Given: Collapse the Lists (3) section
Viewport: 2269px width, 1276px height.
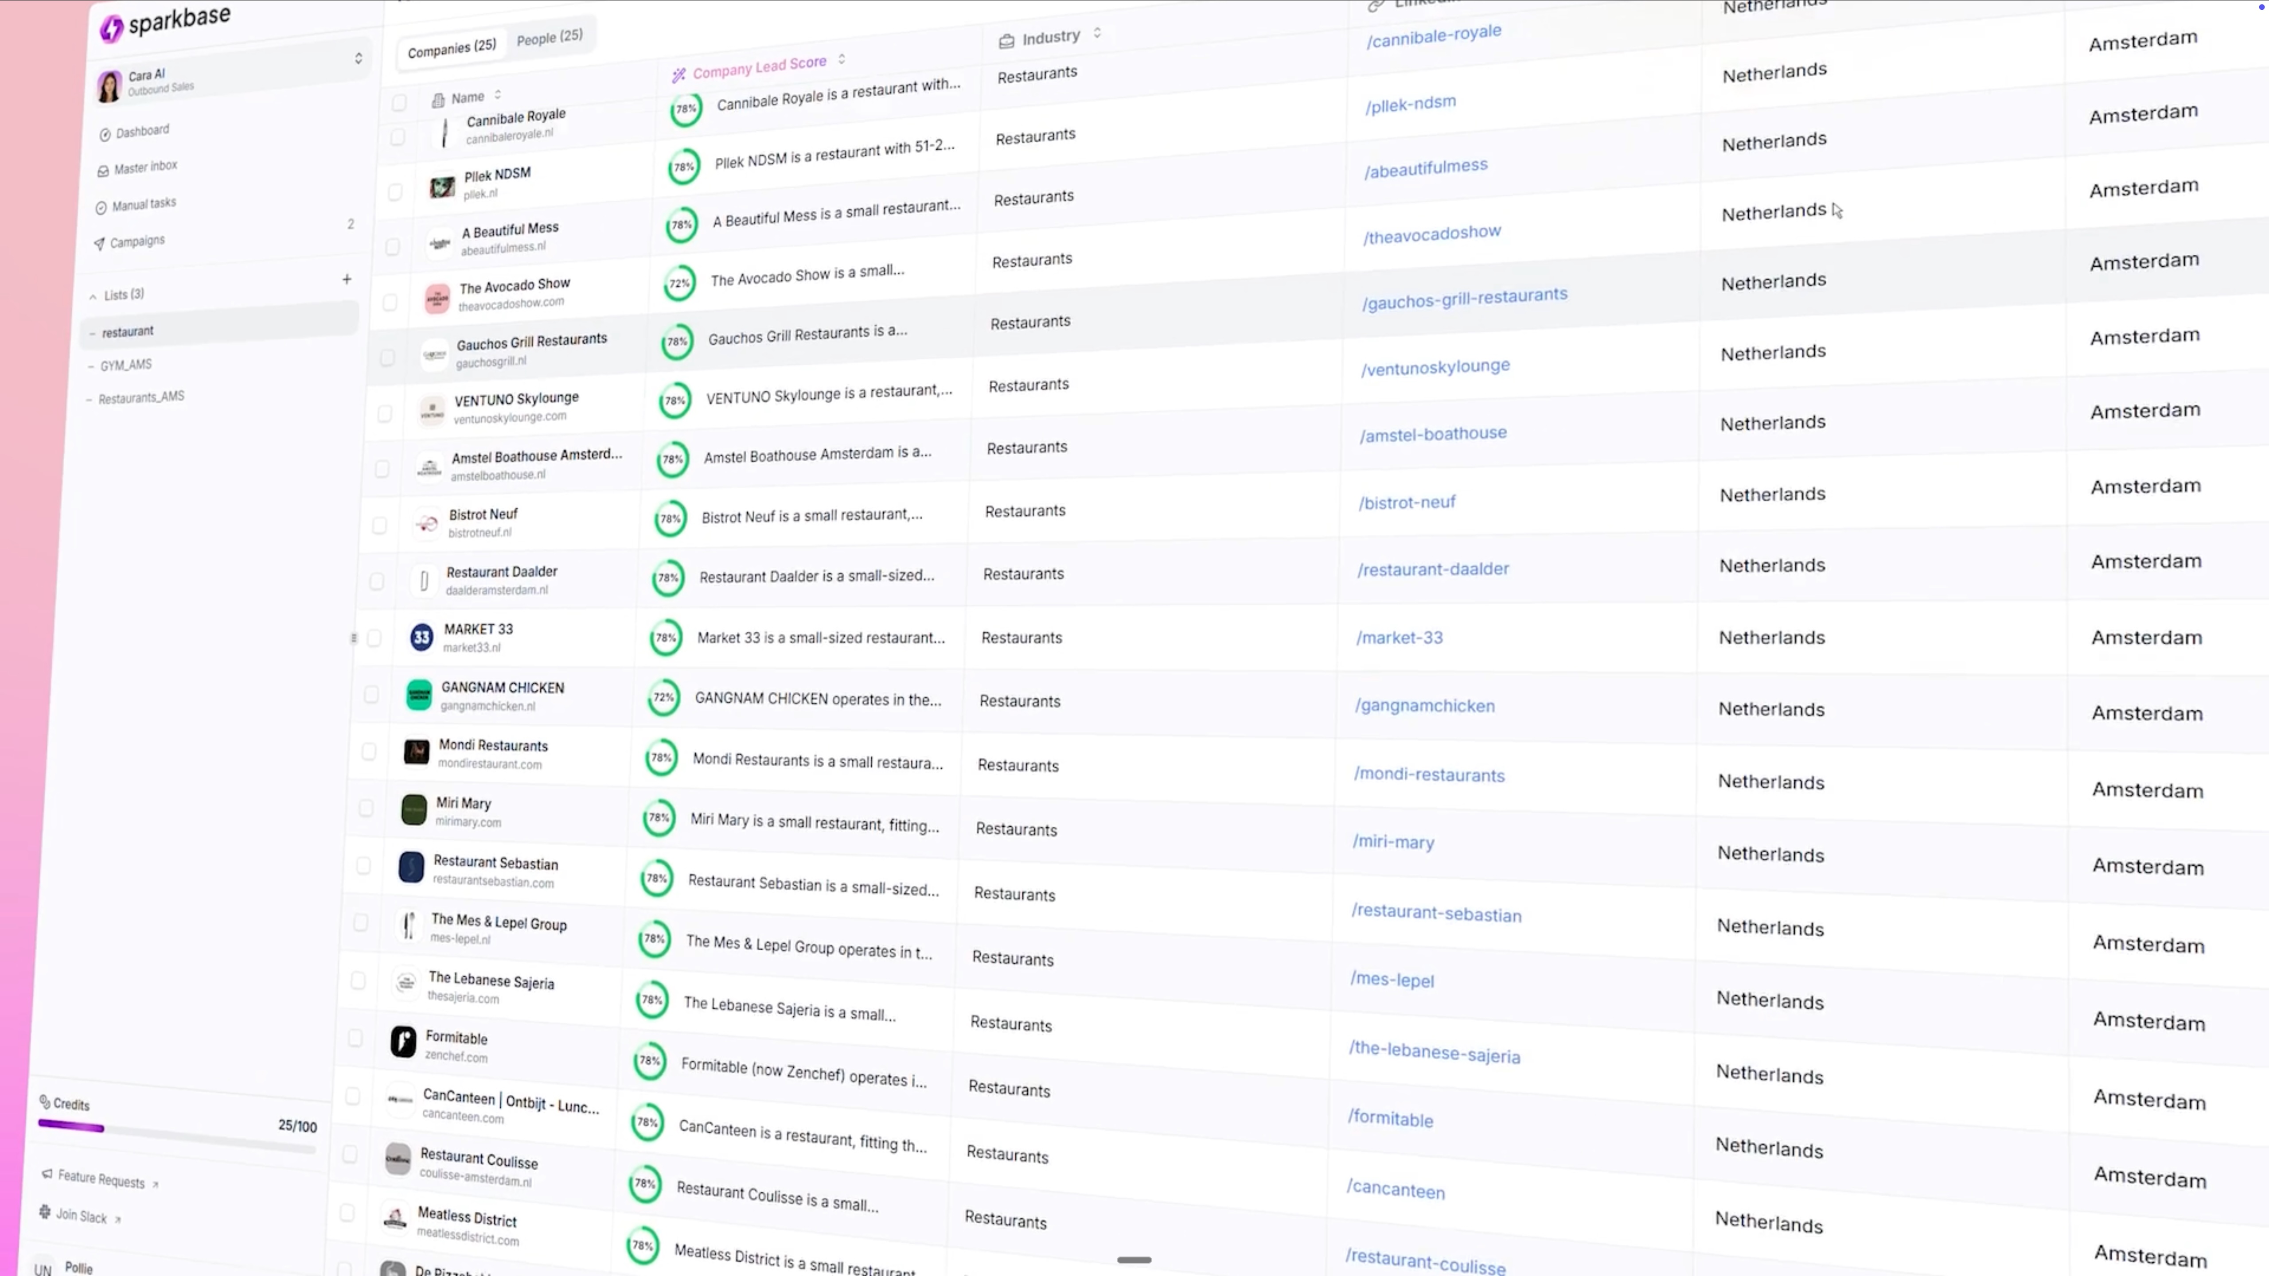Looking at the screenshot, I should [94, 297].
